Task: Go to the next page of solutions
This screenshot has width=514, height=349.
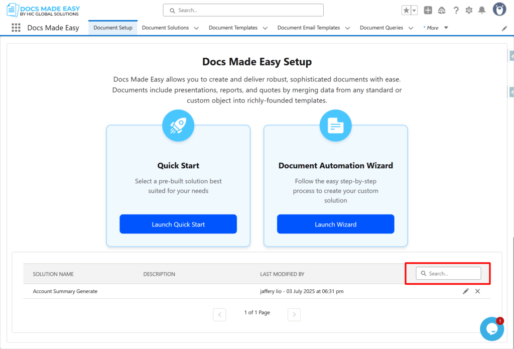Action: click(294, 314)
